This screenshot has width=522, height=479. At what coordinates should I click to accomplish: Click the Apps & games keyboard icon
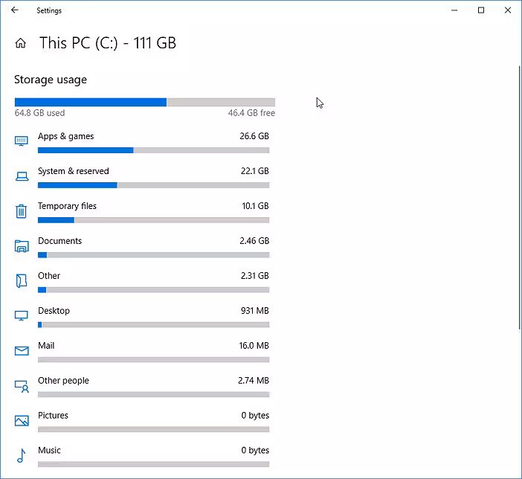pyautogui.click(x=22, y=141)
